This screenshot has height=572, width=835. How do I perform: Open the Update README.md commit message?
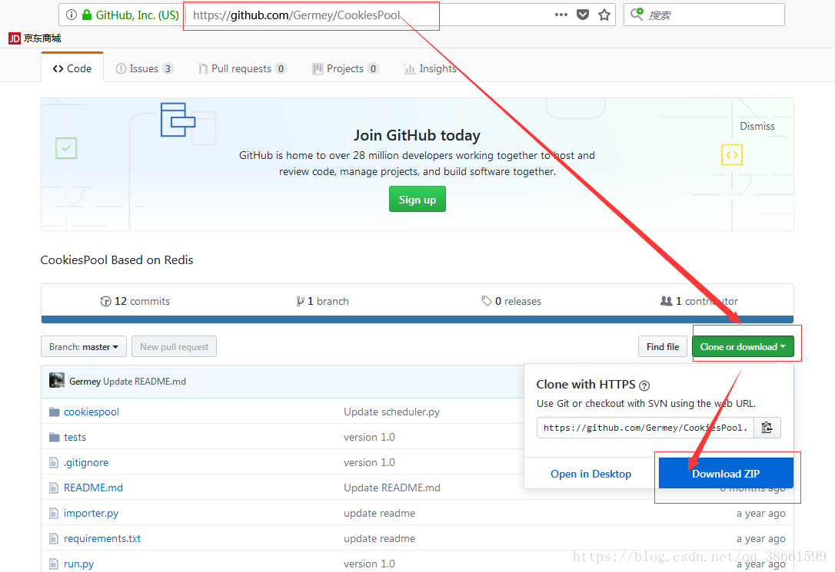tap(145, 381)
